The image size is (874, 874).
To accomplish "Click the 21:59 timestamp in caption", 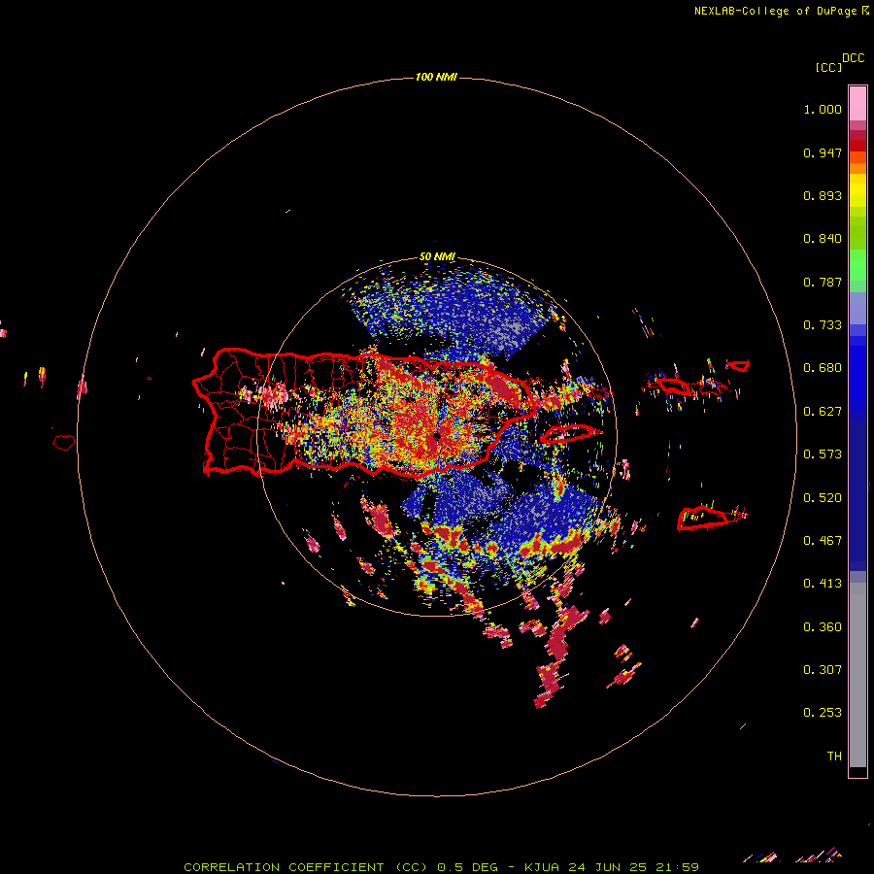I will pyautogui.click(x=677, y=867).
